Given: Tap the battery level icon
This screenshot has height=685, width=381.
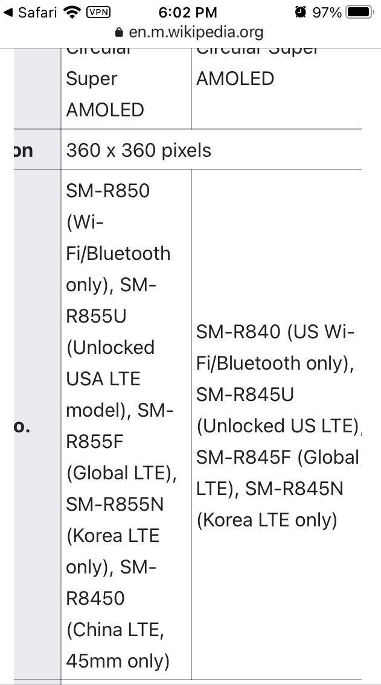Looking at the screenshot, I should click(361, 12).
